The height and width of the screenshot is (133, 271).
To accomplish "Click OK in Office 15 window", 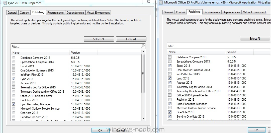I will click(x=257, y=130).
